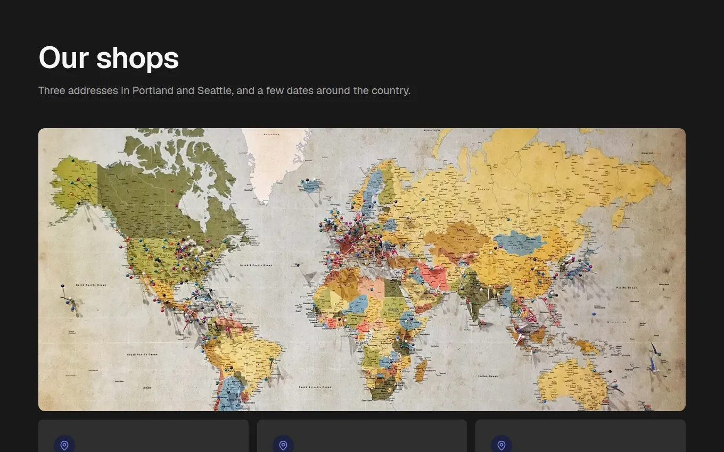Click the location pin icon in the middle shop card
The width and height of the screenshot is (724, 452).
tap(283, 445)
